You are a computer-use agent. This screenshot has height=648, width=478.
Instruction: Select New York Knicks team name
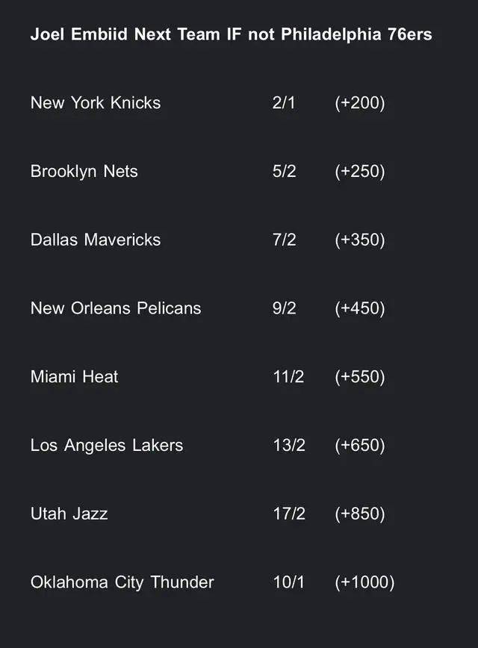[x=96, y=103]
